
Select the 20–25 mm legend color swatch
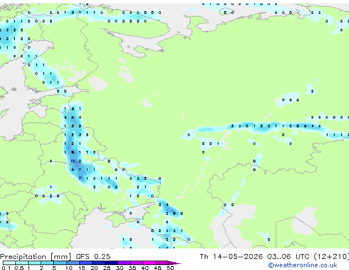tap(99, 263)
